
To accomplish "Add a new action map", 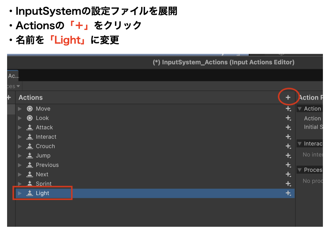I will coord(9,97).
